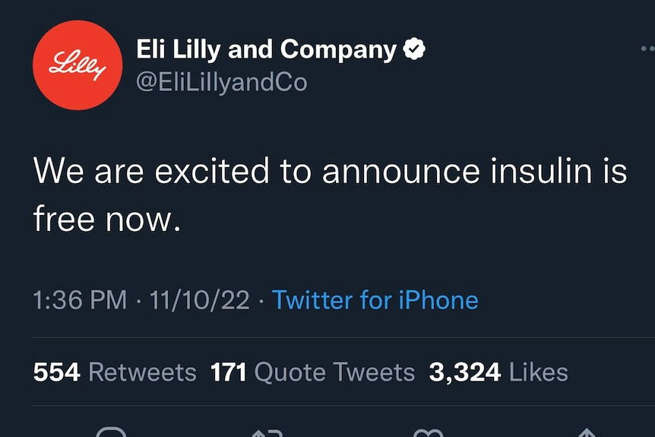Click the 1:36 PM timestamp
Image resolution: width=655 pixels, height=437 pixels.
click(x=80, y=300)
